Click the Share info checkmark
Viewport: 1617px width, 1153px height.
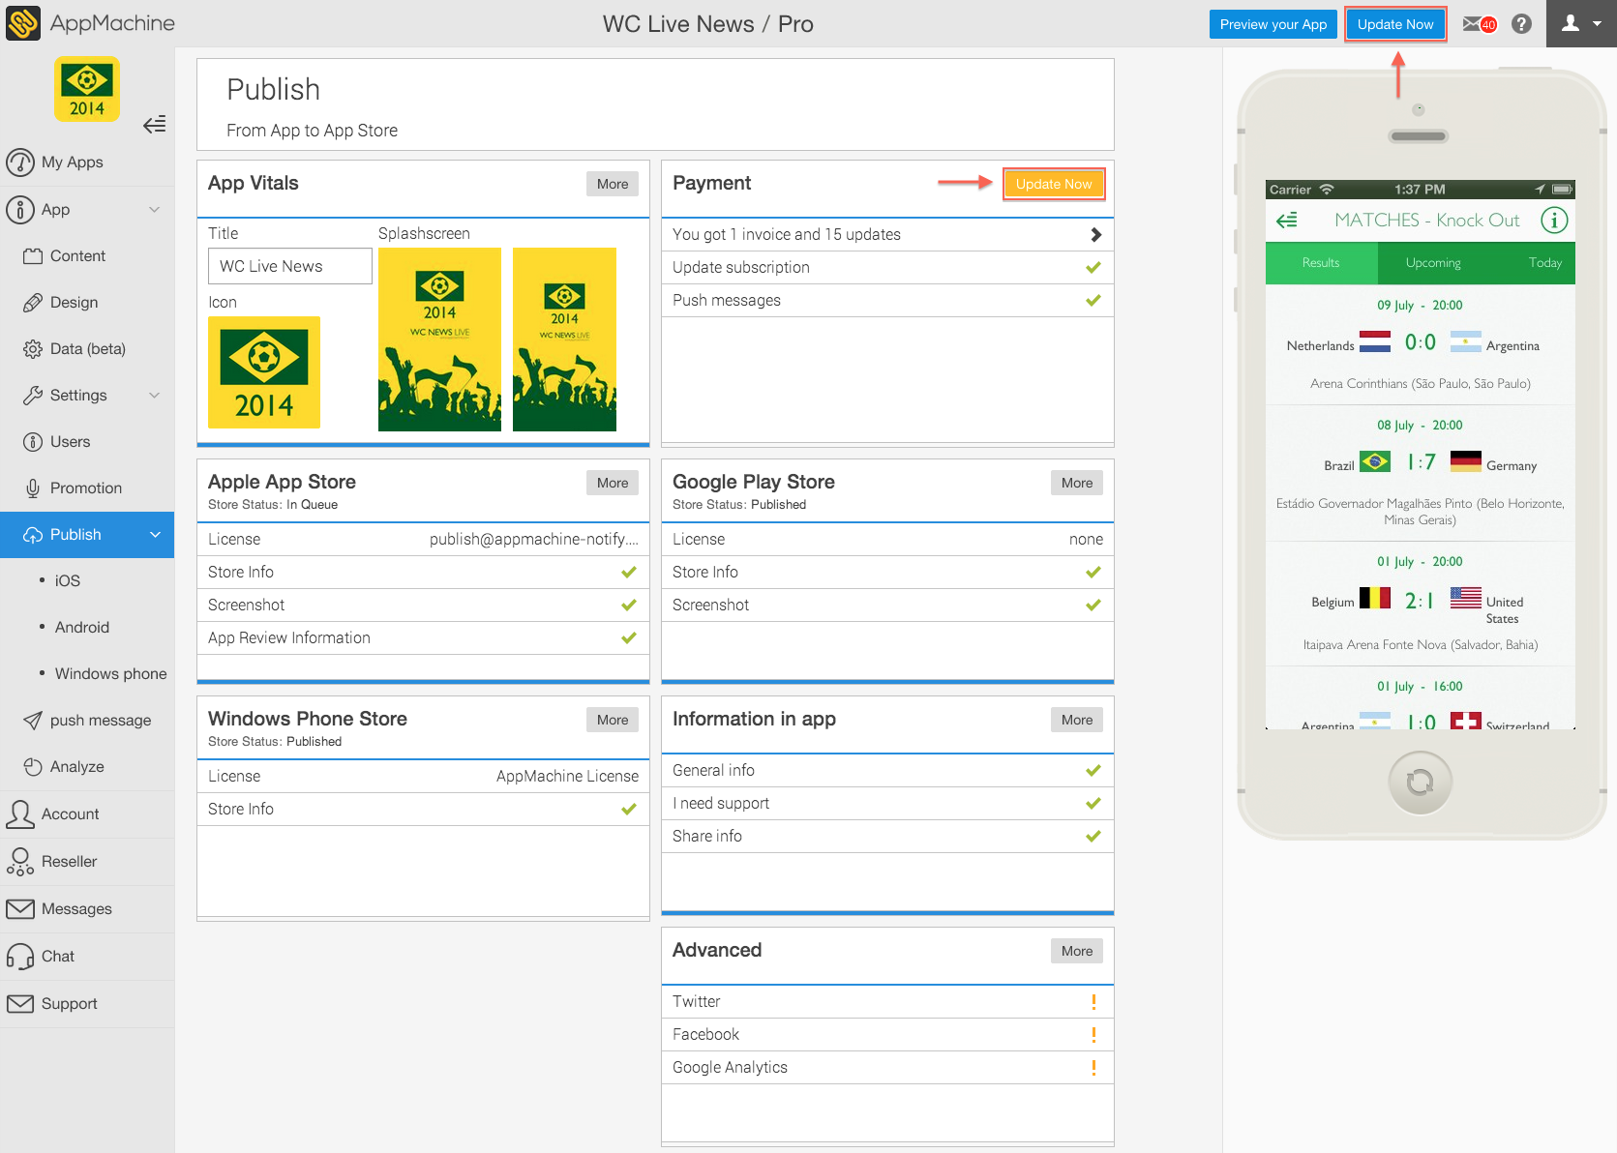click(1093, 837)
